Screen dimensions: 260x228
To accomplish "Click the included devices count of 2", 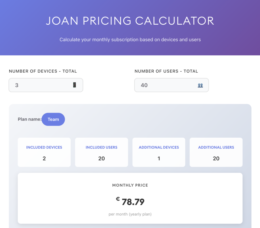I will pos(44,158).
